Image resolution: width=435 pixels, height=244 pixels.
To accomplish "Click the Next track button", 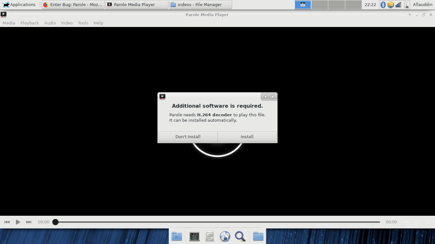I will pos(29,222).
